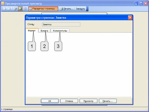Select the One Page view toolbar icon
This screenshot has width=149, height=112.
[x=20, y=9]
